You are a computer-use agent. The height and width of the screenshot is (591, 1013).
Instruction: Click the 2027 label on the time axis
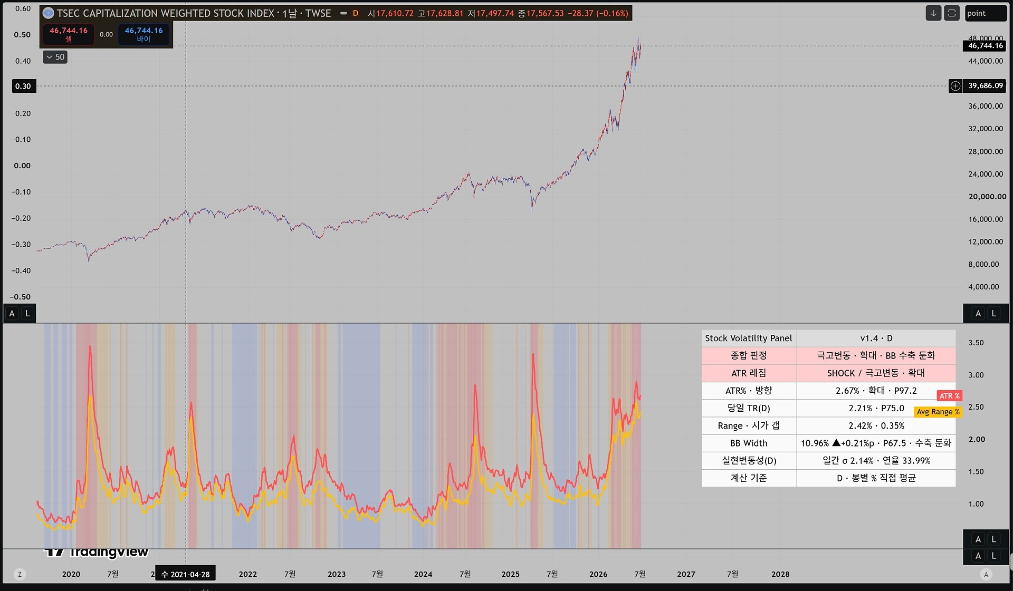click(686, 574)
